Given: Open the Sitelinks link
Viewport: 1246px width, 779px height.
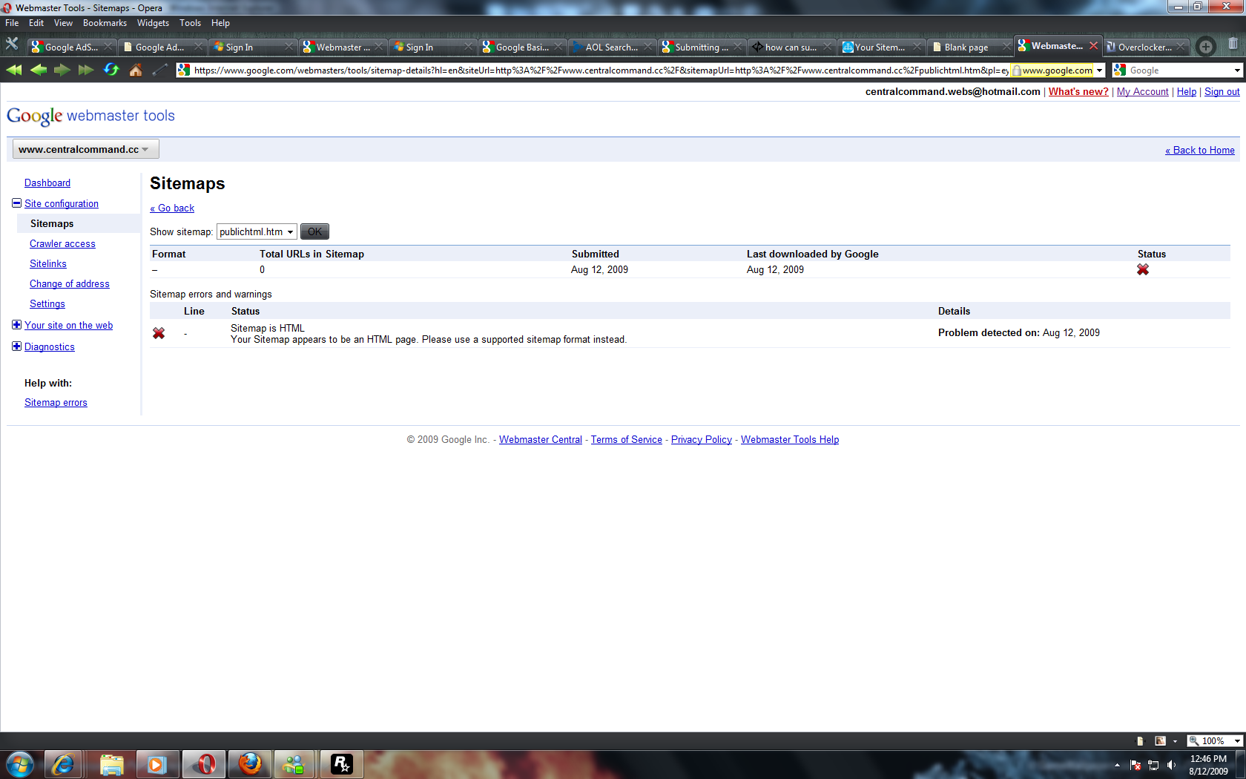Looking at the screenshot, I should tap(48, 263).
